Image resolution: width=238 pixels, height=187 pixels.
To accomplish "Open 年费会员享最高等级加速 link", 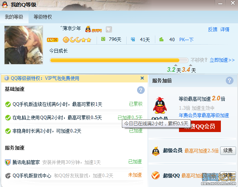I will [204, 115].
